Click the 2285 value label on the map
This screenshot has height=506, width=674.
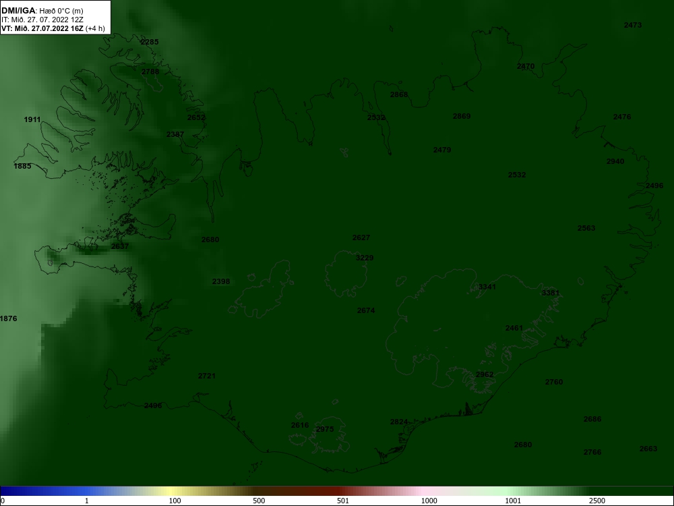click(x=150, y=42)
